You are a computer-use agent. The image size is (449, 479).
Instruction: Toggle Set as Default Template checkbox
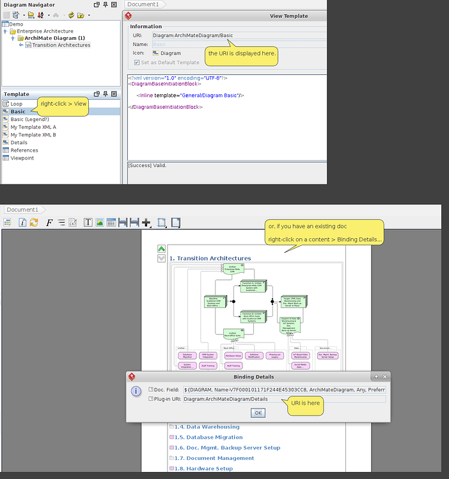[x=137, y=62]
